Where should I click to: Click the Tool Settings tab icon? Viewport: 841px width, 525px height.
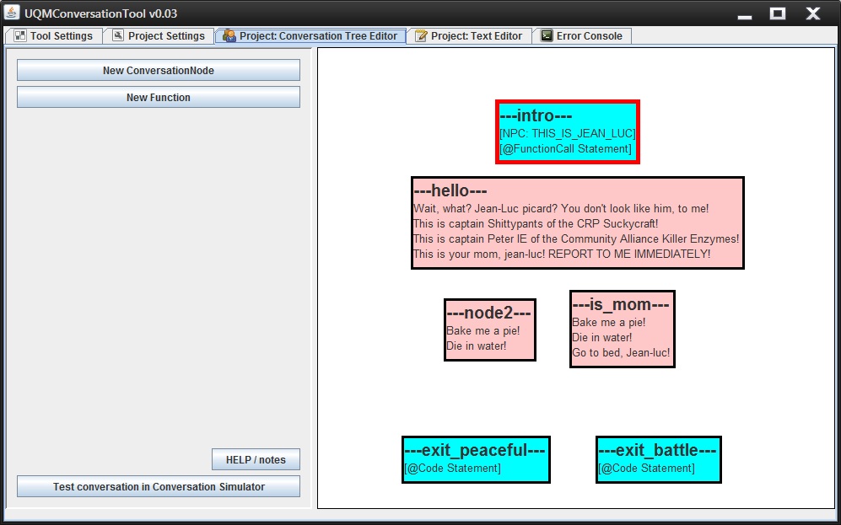tap(20, 36)
